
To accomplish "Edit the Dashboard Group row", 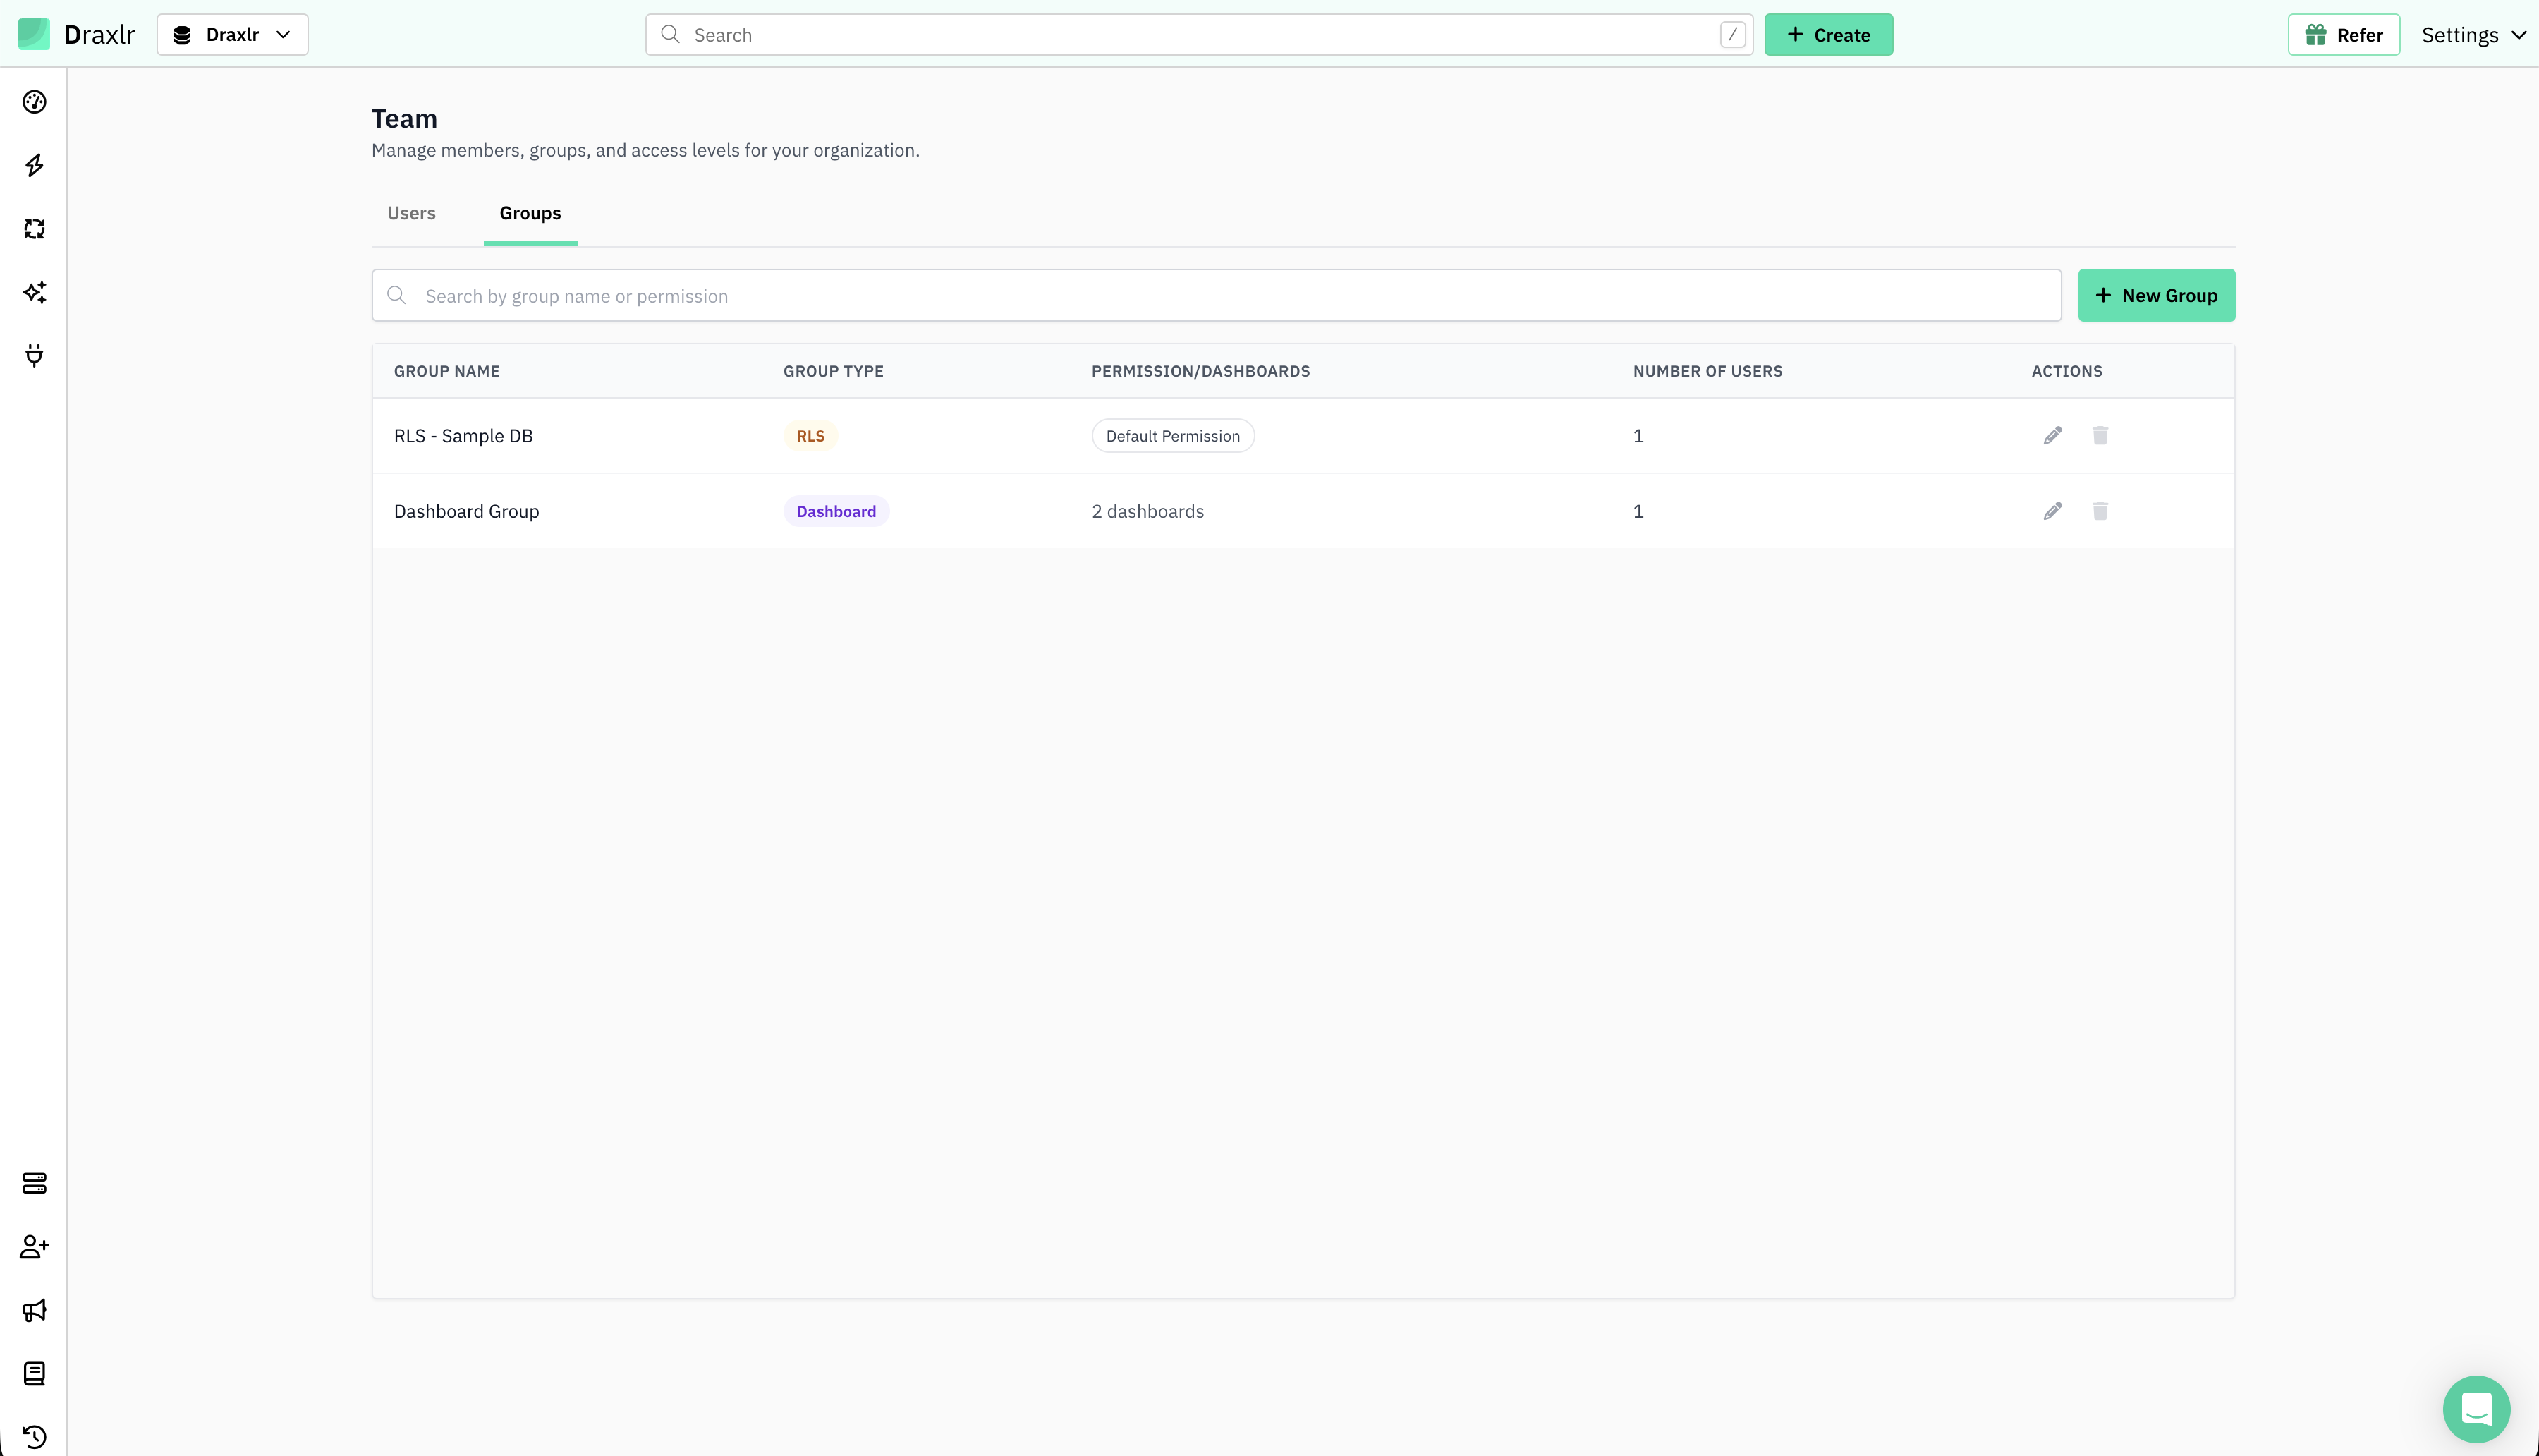I will click(2052, 511).
